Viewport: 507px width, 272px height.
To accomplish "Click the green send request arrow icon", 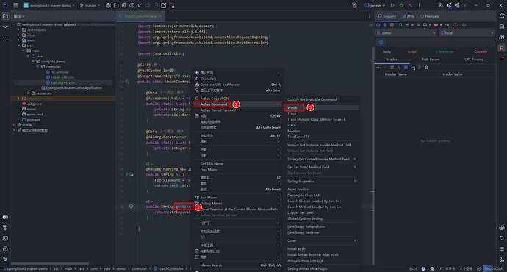I will point(407,25).
